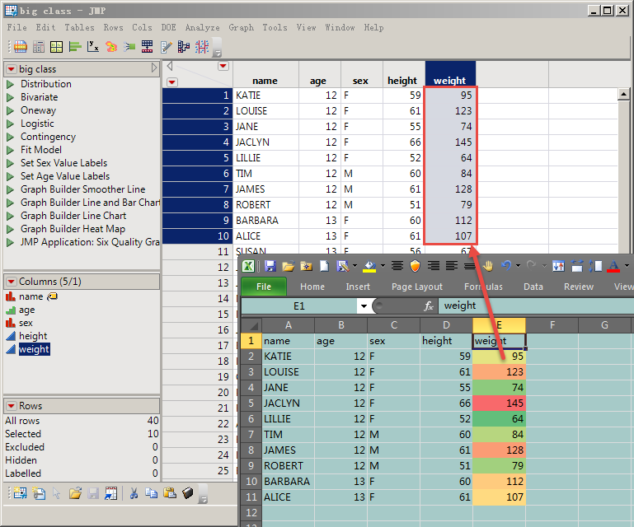Viewport: 634px width, 527px height.
Task: Open the Rows panel red triangle menu
Action: click(11, 406)
